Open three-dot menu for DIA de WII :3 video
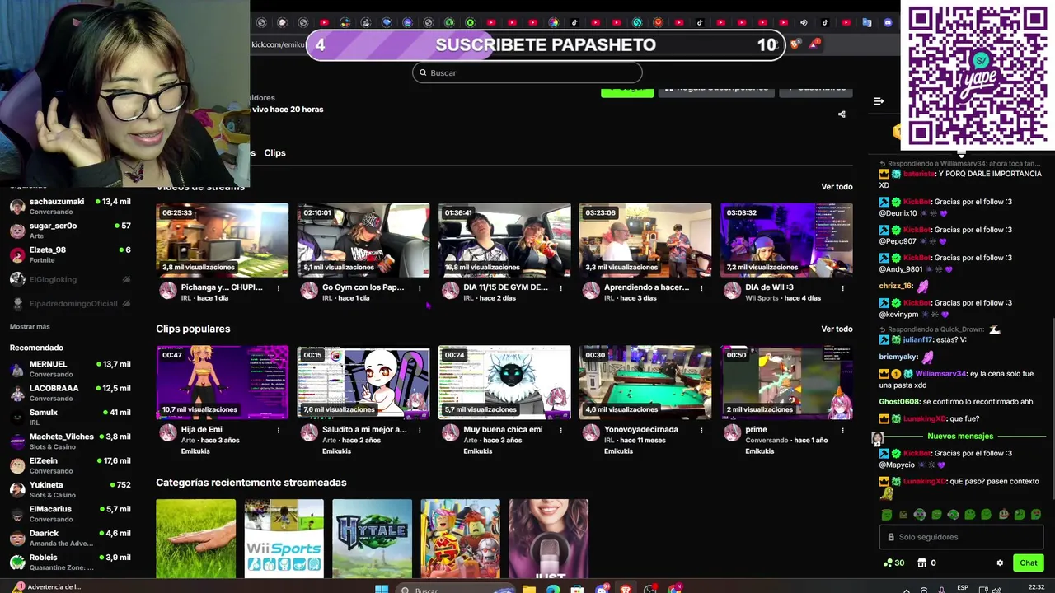Image resolution: width=1055 pixels, height=593 pixels. tap(842, 288)
